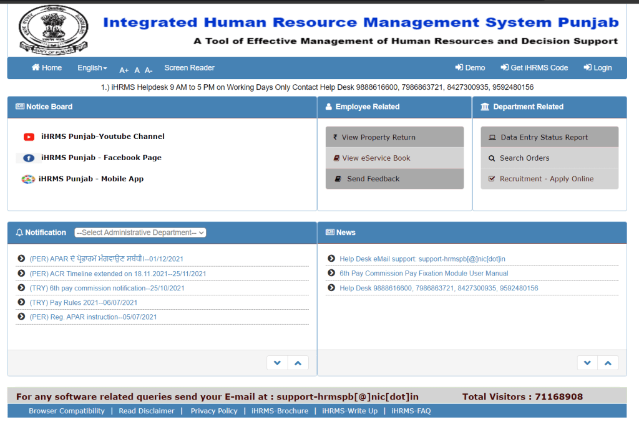The width and height of the screenshot is (639, 435).
Task: Click the View Property Return button
Action: (x=394, y=137)
